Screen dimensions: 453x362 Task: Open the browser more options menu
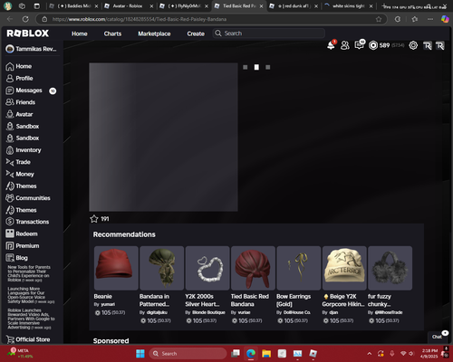click(x=430, y=19)
